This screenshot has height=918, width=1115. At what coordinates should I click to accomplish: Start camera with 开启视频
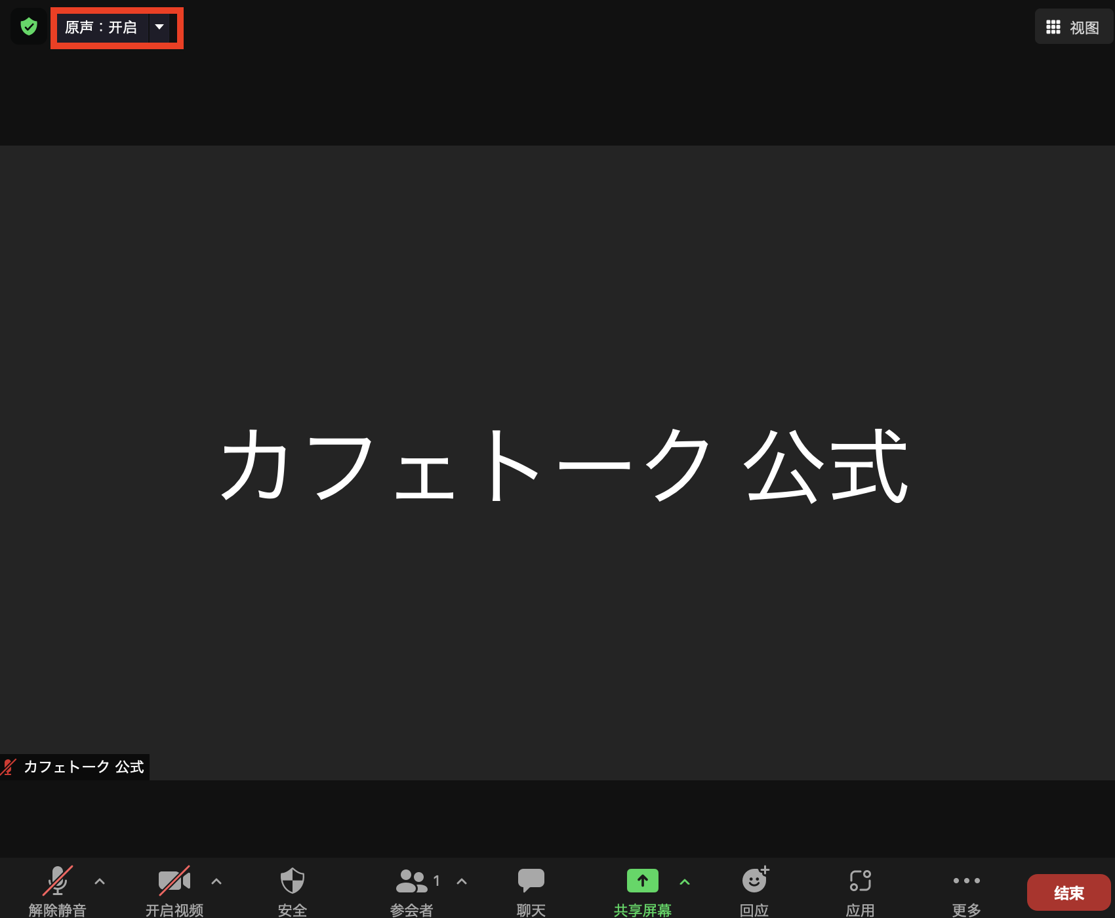(174, 890)
